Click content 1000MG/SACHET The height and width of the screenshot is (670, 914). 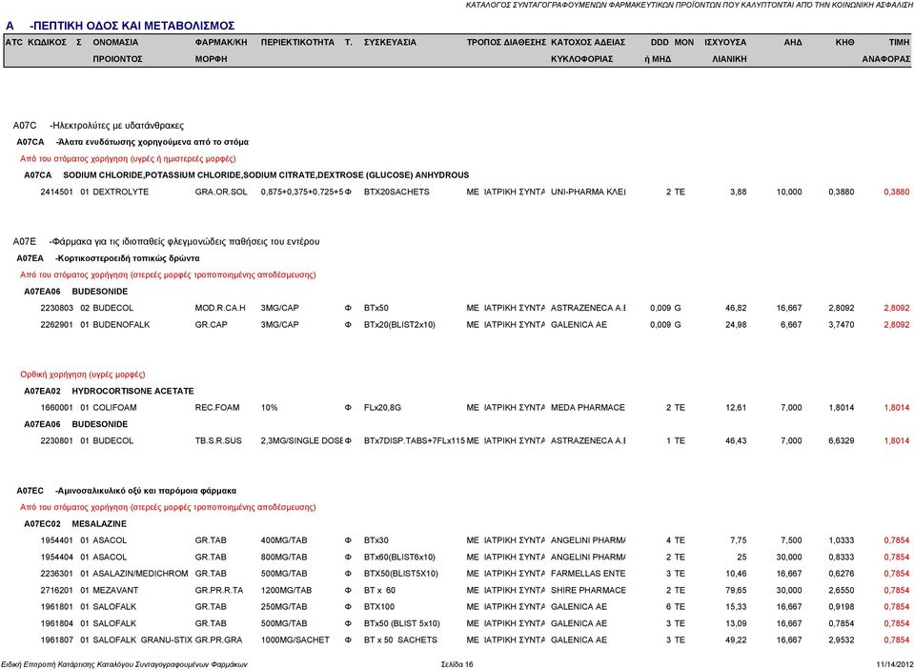(x=295, y=640)
